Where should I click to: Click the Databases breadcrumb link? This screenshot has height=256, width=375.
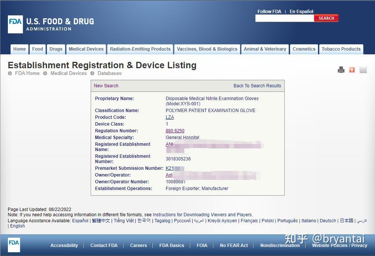click(x=109, y=73)
